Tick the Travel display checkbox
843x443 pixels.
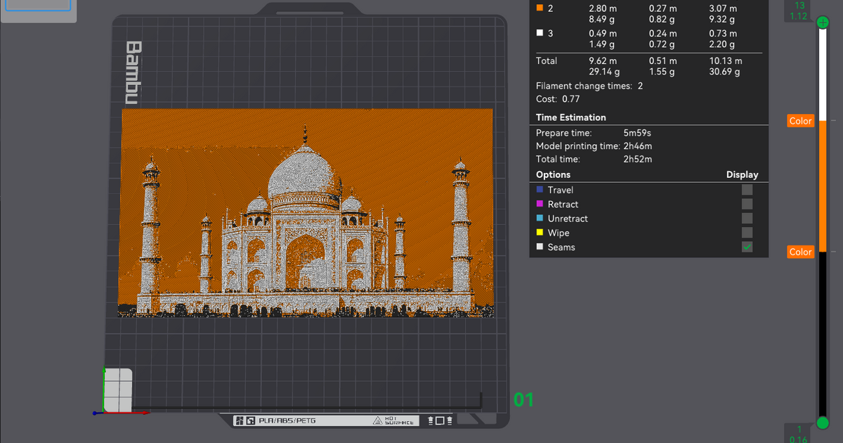747,190
